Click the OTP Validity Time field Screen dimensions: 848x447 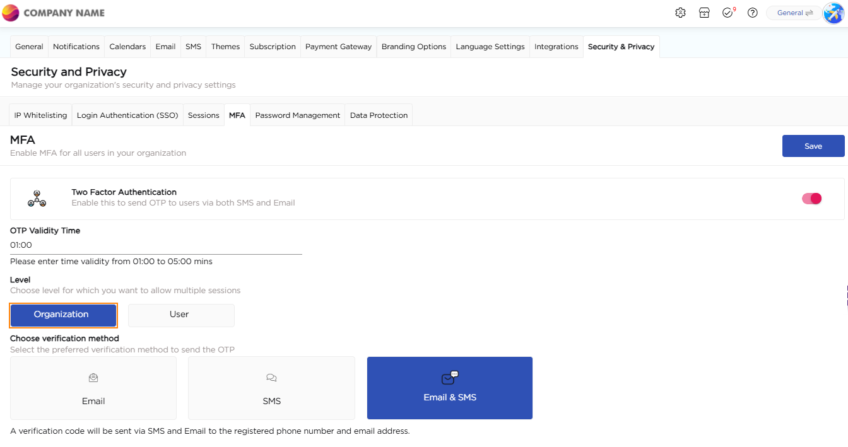coord(155,245)
